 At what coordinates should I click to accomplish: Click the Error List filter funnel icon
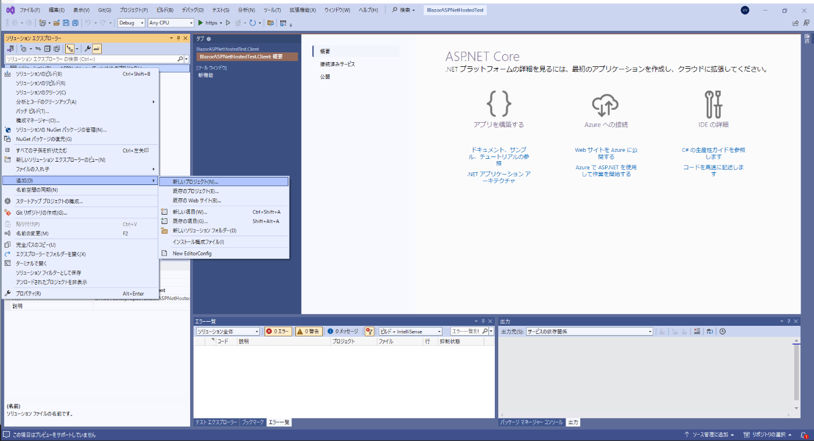pyautogui.click(x=369, y=331)
